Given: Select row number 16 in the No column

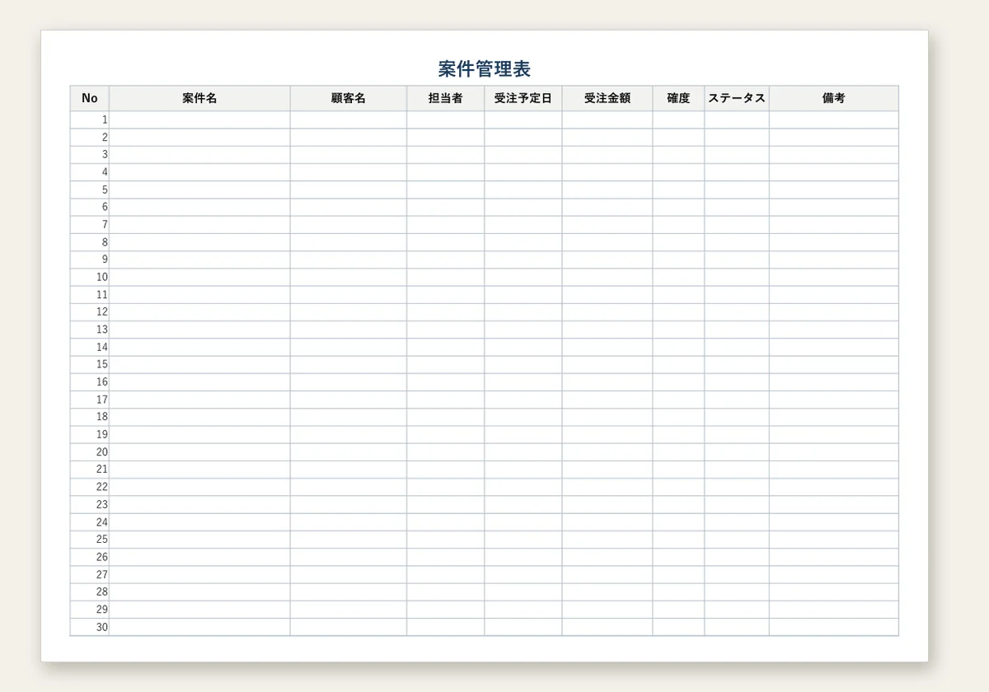Looking at the screenshot, I should click(90, 382).
